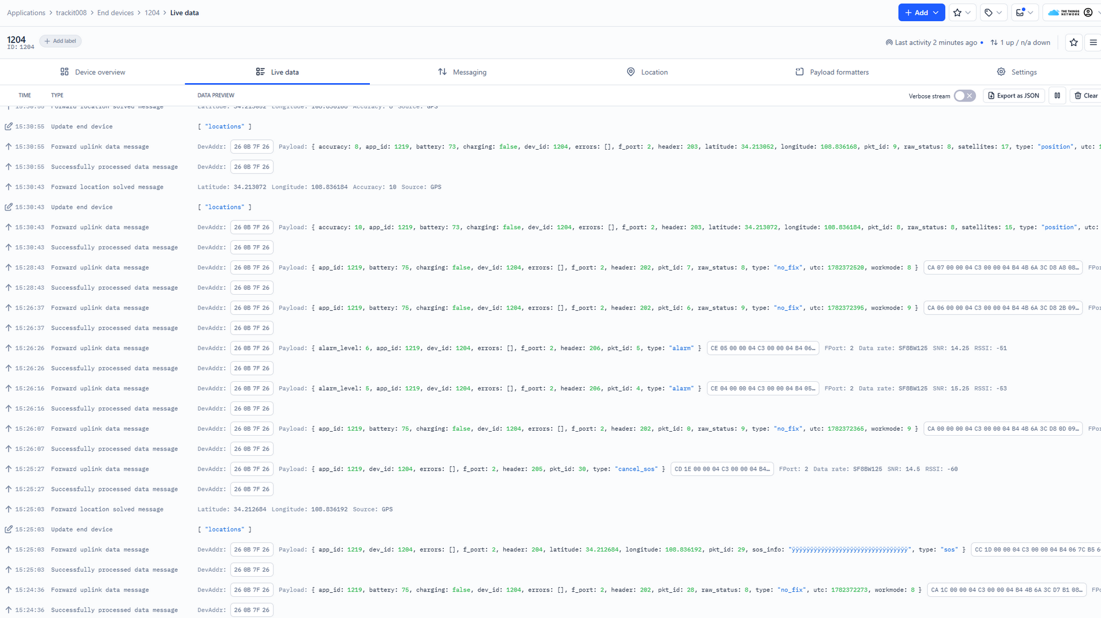
Task: Bookmark device 1204 with the star button
Action: [x=1073, y=42]
